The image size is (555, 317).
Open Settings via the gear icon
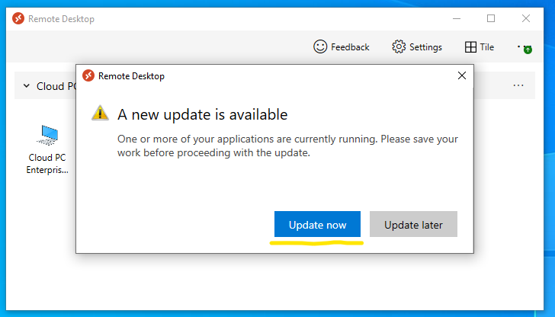(399, 47)
